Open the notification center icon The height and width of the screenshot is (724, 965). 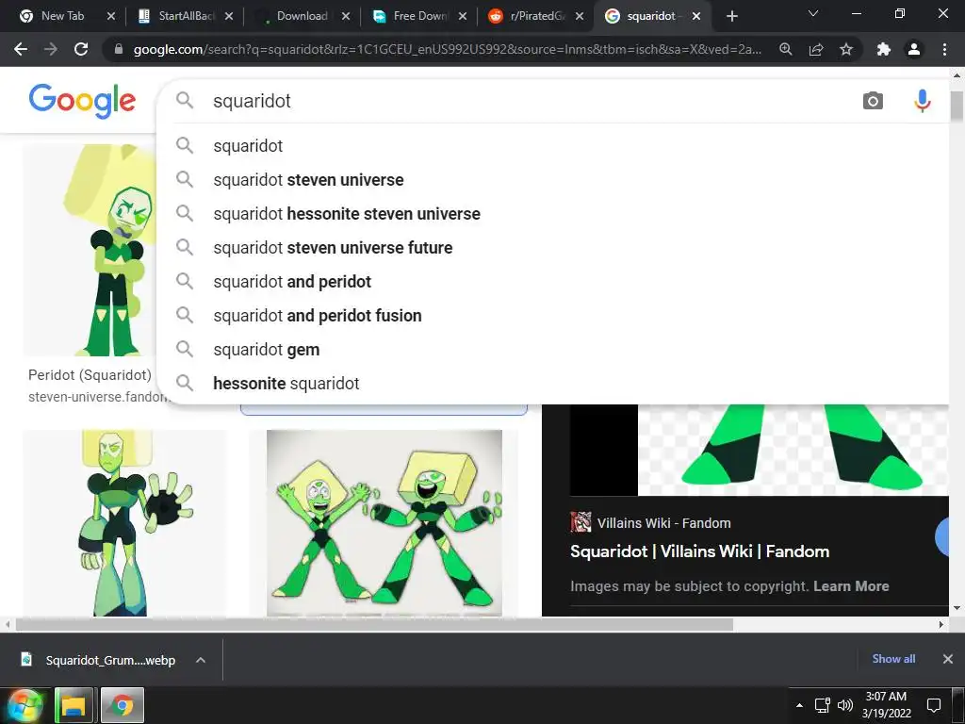(934, 705)
